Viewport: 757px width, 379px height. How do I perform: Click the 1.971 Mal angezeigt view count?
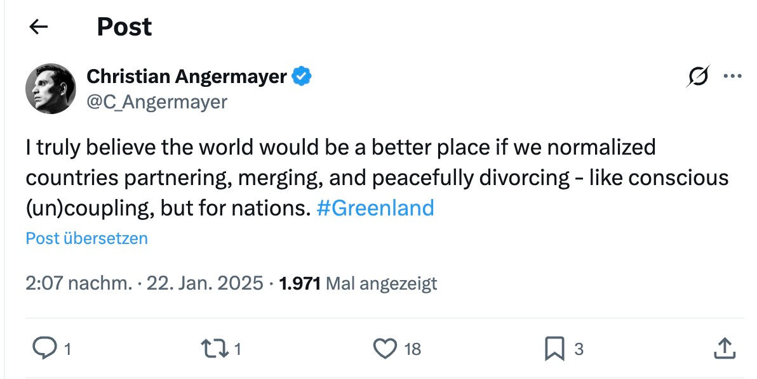coord(358,283)
